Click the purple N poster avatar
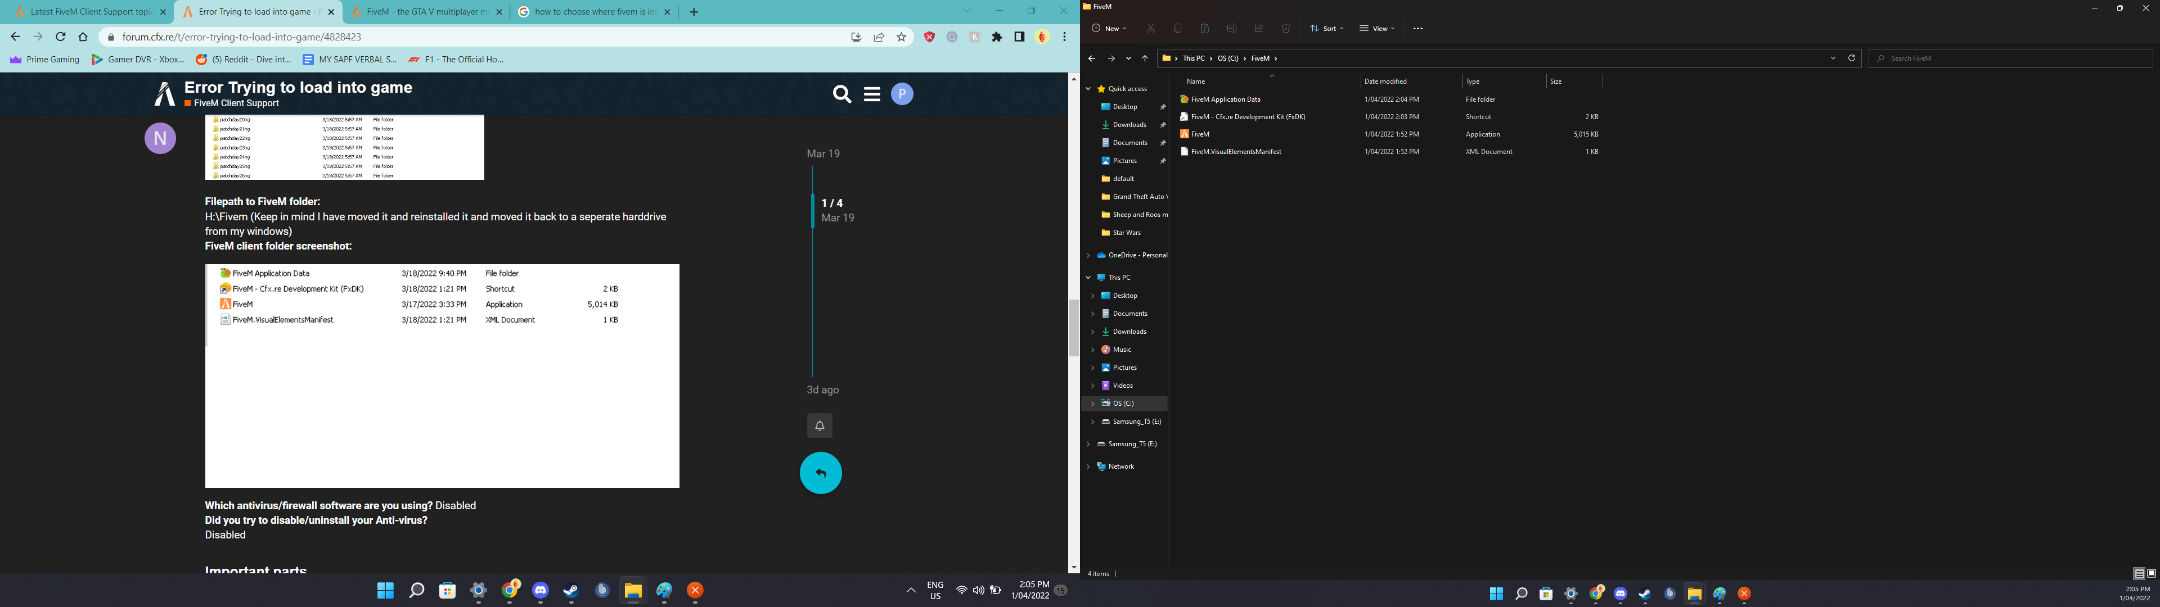 click(x=160, y=138)
